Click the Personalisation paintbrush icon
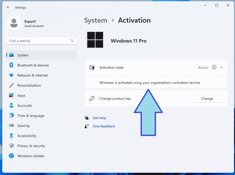 11,85
